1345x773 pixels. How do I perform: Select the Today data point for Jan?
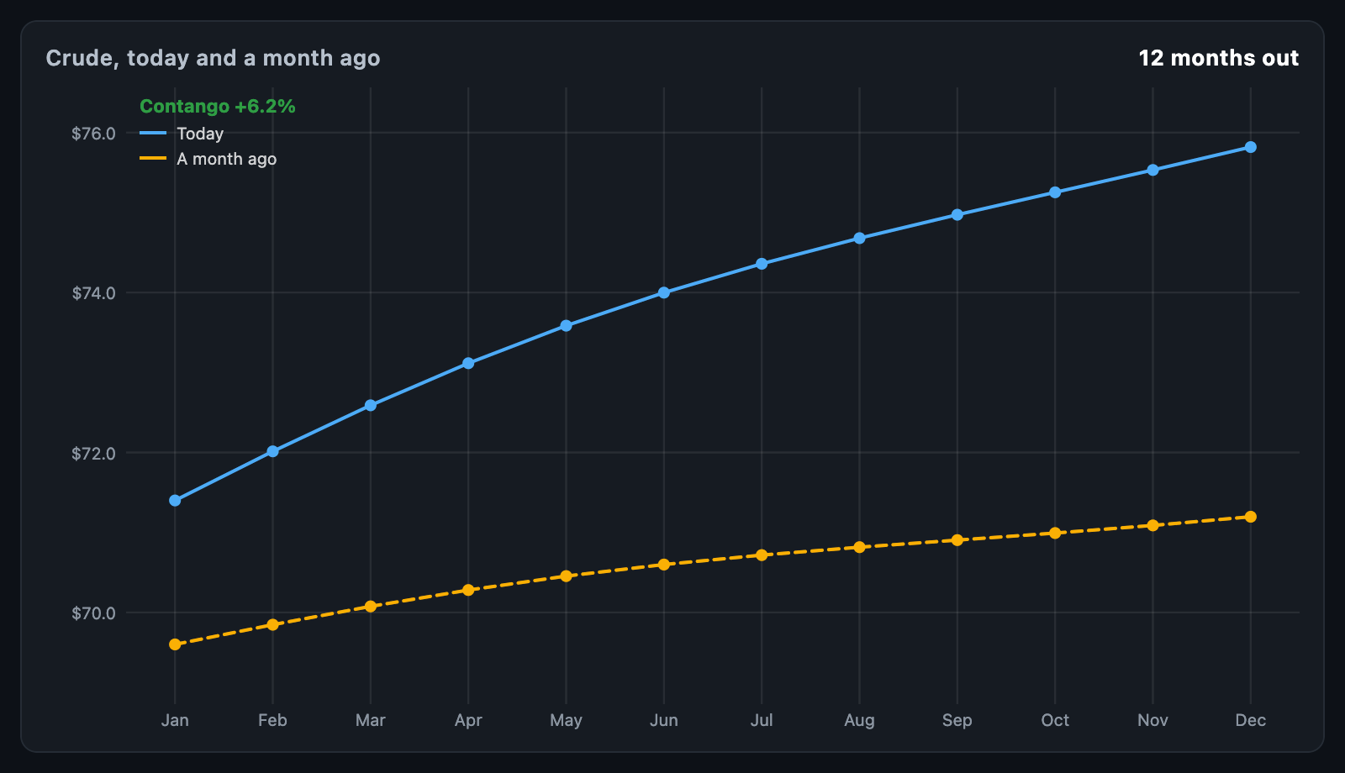175,501
